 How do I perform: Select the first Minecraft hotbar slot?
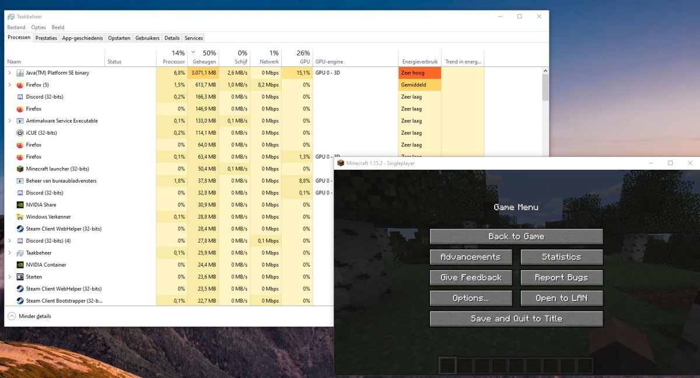(447, 366)
